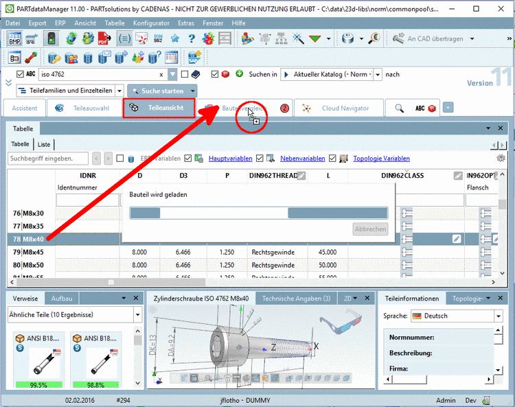Click the database with question mark icon
515x407 pixels.
click(154, 58)
